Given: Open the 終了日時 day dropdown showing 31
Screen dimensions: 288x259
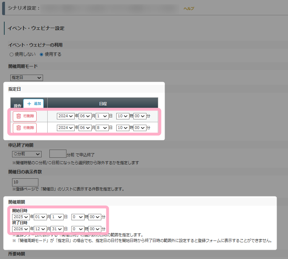Looking at the screenshot, I should point(57,229).
